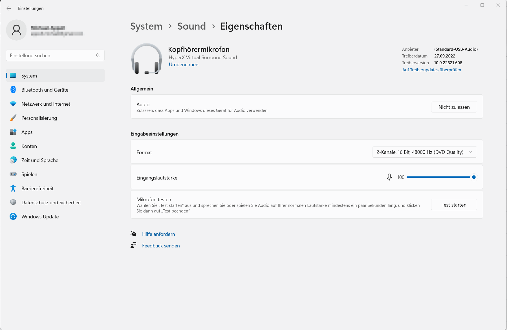Check for driver updates link
The height and width of the screenshot is (330, 507).
pos(431,70)
